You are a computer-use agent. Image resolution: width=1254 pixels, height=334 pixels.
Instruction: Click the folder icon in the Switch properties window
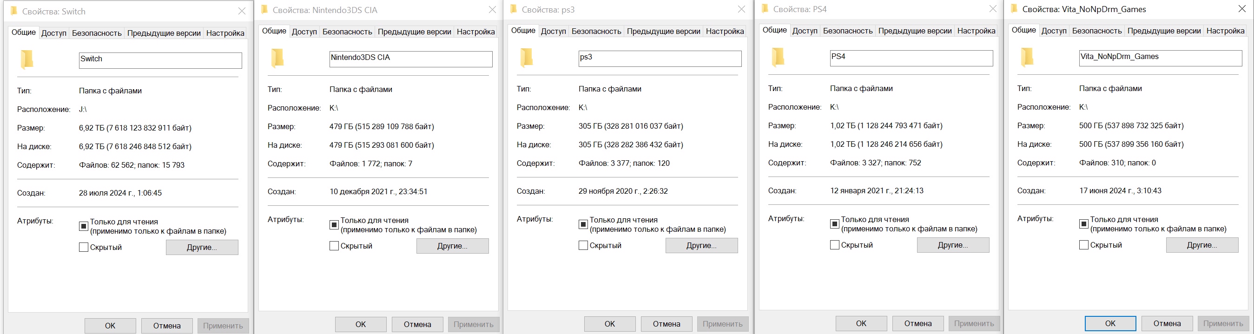pos(27,59)
